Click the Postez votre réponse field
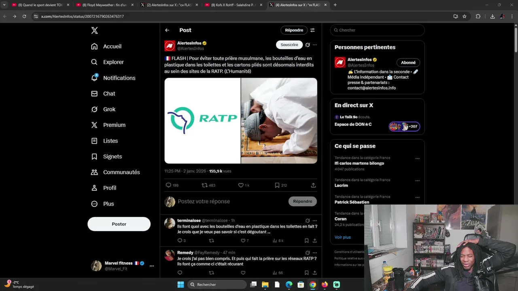Screen dimensions: 518x291 [231, 201]
